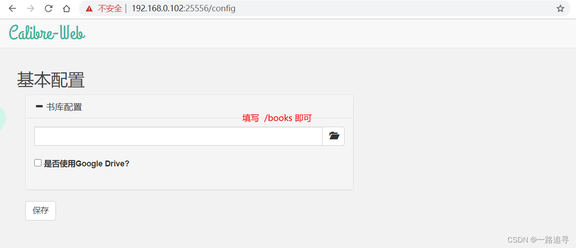
Task: Click the 是否使用Google Drive? label text
Action: (87, 164)
